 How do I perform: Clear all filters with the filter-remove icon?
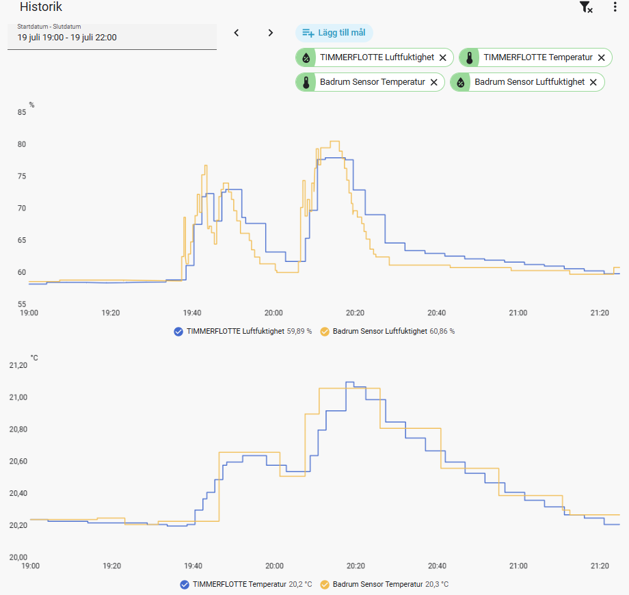point(586,7)
